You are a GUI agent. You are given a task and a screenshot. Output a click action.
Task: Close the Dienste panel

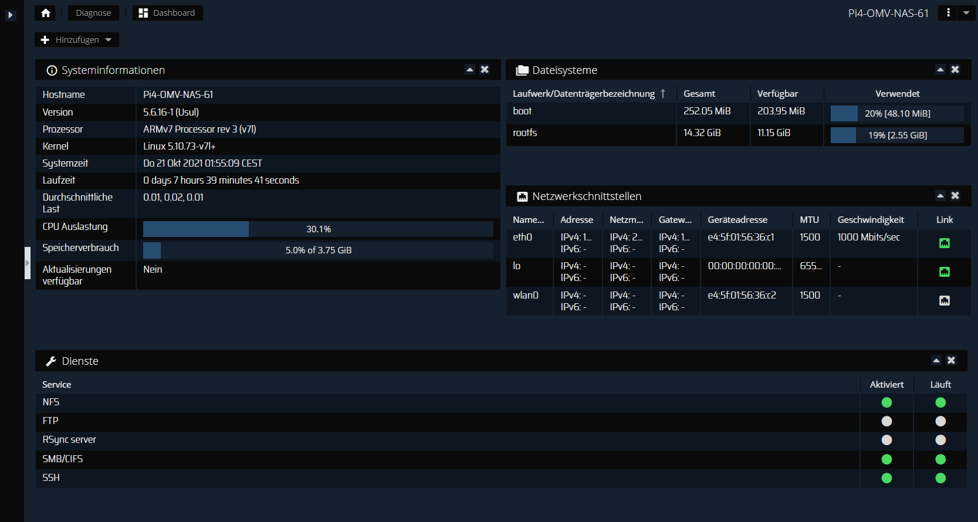coord(951,360)
